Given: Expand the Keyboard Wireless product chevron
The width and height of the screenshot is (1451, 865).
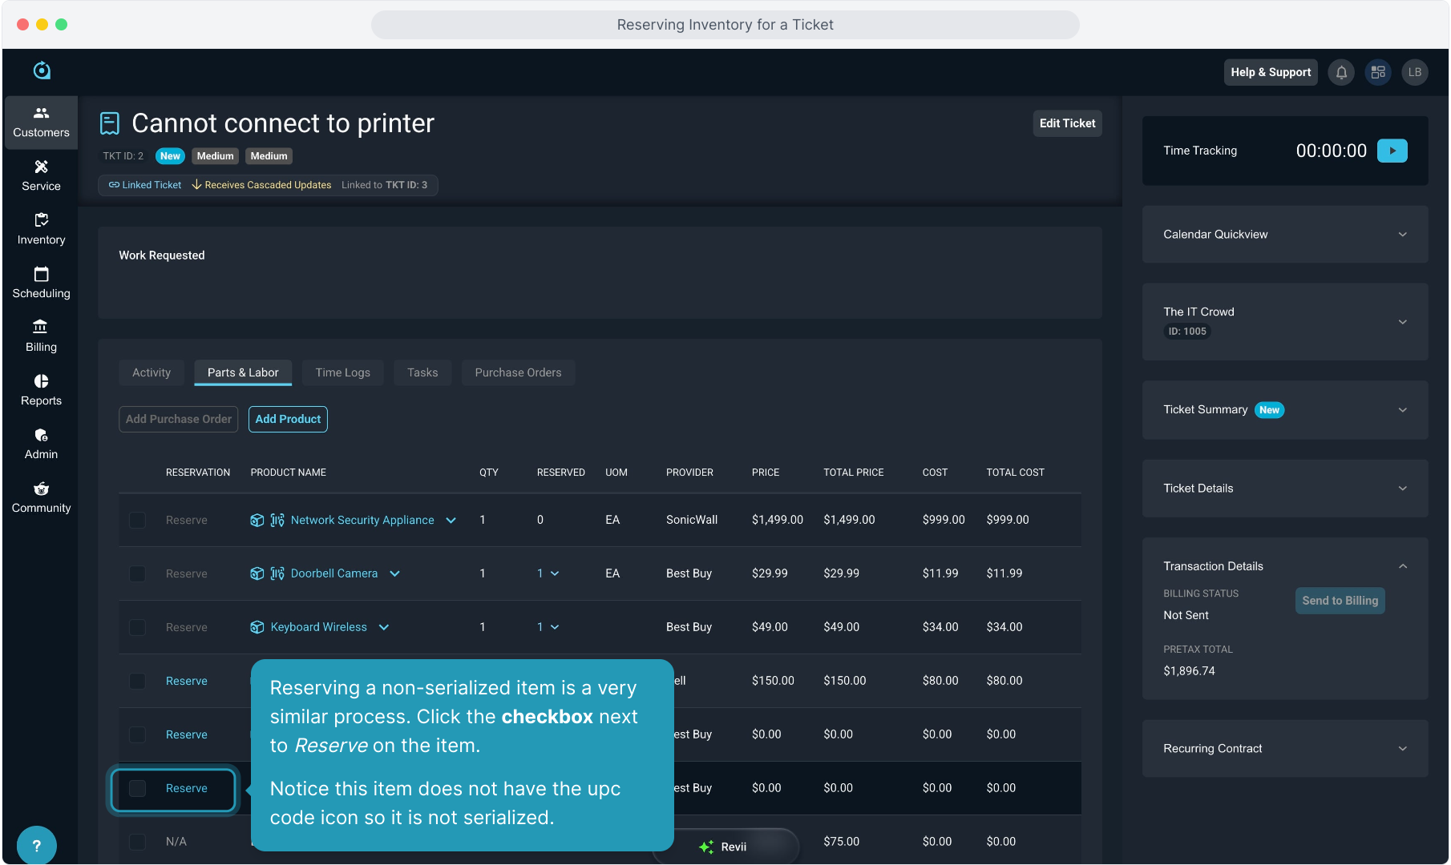Looking at the screenshot, I should pyautogui.click(x=384, y=627).
